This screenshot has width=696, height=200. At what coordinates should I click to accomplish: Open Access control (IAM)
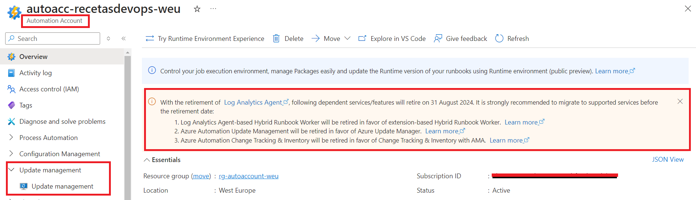[x=49, y=89]
